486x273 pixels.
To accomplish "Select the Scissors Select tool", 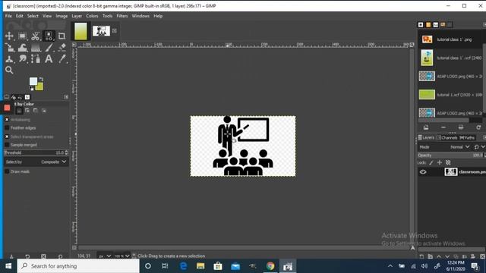I will tap(36, 36).
